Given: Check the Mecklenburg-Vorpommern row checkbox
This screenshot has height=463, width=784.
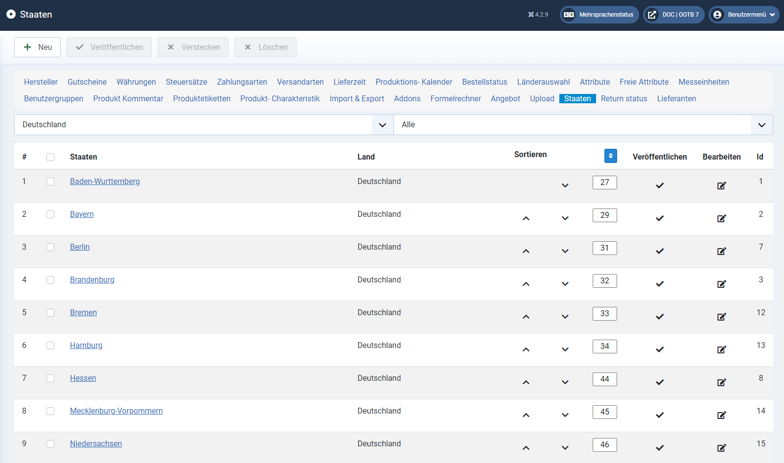Looking at the screenshot, I should 50,411.
